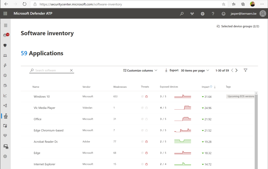Sort by the Vendor column header
Screen dimensions: 268x169
[86, 87]
